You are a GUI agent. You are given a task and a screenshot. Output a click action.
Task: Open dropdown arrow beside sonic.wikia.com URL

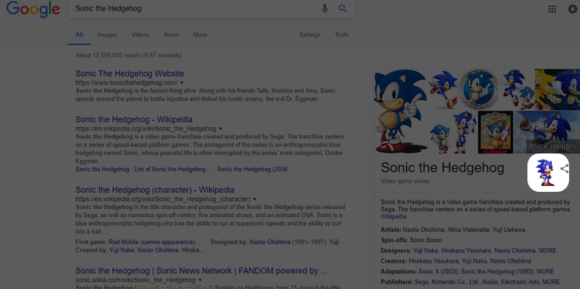(200, 281)
